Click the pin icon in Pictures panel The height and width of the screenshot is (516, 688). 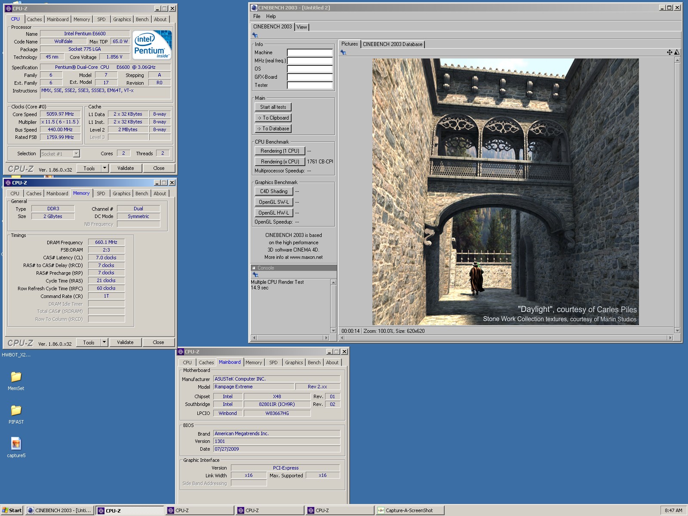(x=343, y=52)
